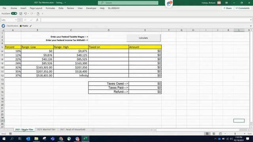
Task: Open the Name Box dropdown arrow
Action: click(x=16, y=20)
